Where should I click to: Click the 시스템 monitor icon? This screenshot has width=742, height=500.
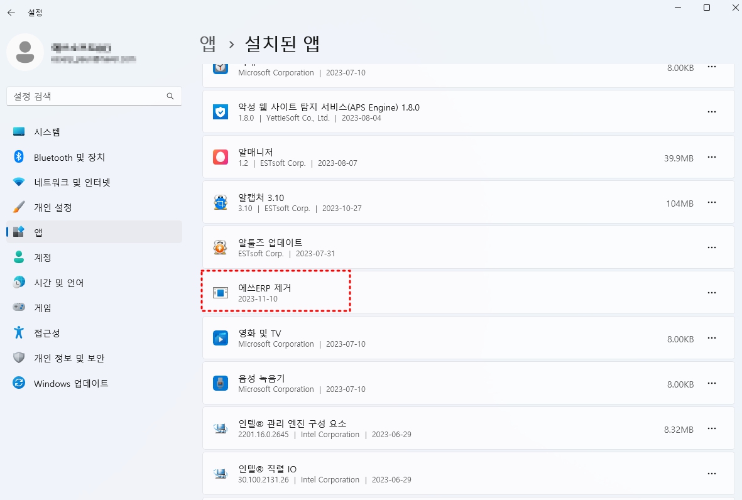pos(19,131)
